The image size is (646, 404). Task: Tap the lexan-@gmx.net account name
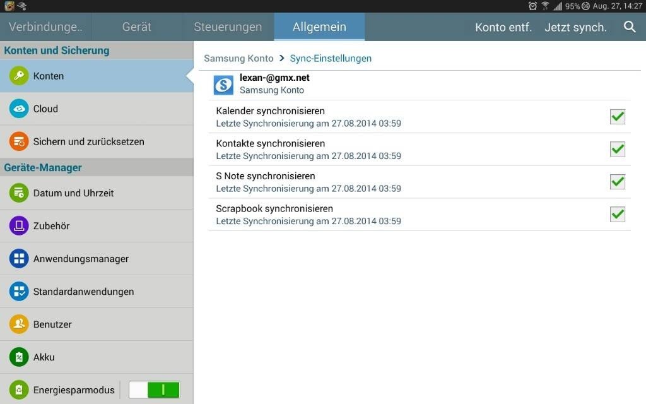coord(274,78)
